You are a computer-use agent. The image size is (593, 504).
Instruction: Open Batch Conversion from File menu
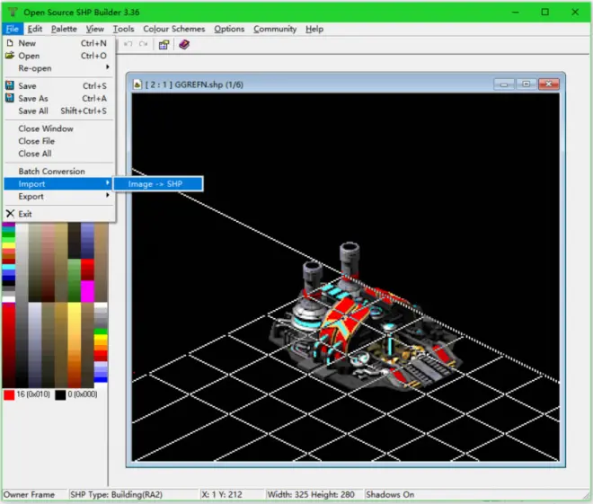pyautogui.click(x=59, y=172)
